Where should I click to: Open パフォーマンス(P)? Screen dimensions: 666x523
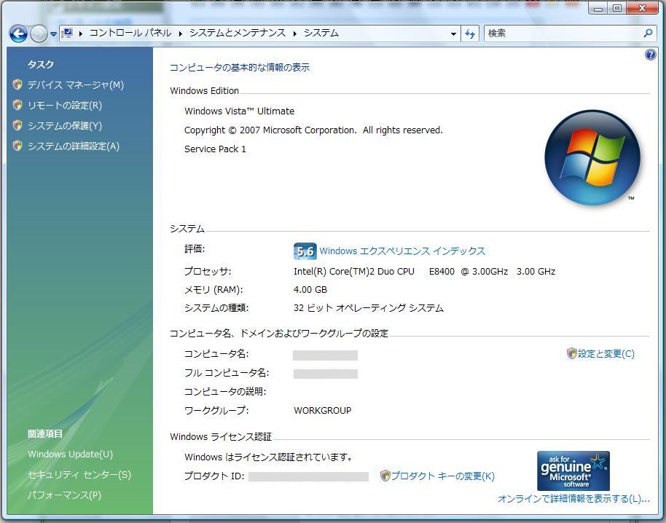(x=65, y=495)
